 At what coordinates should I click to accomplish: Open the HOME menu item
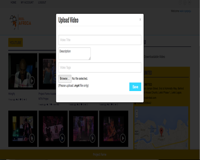click(13, 2)
